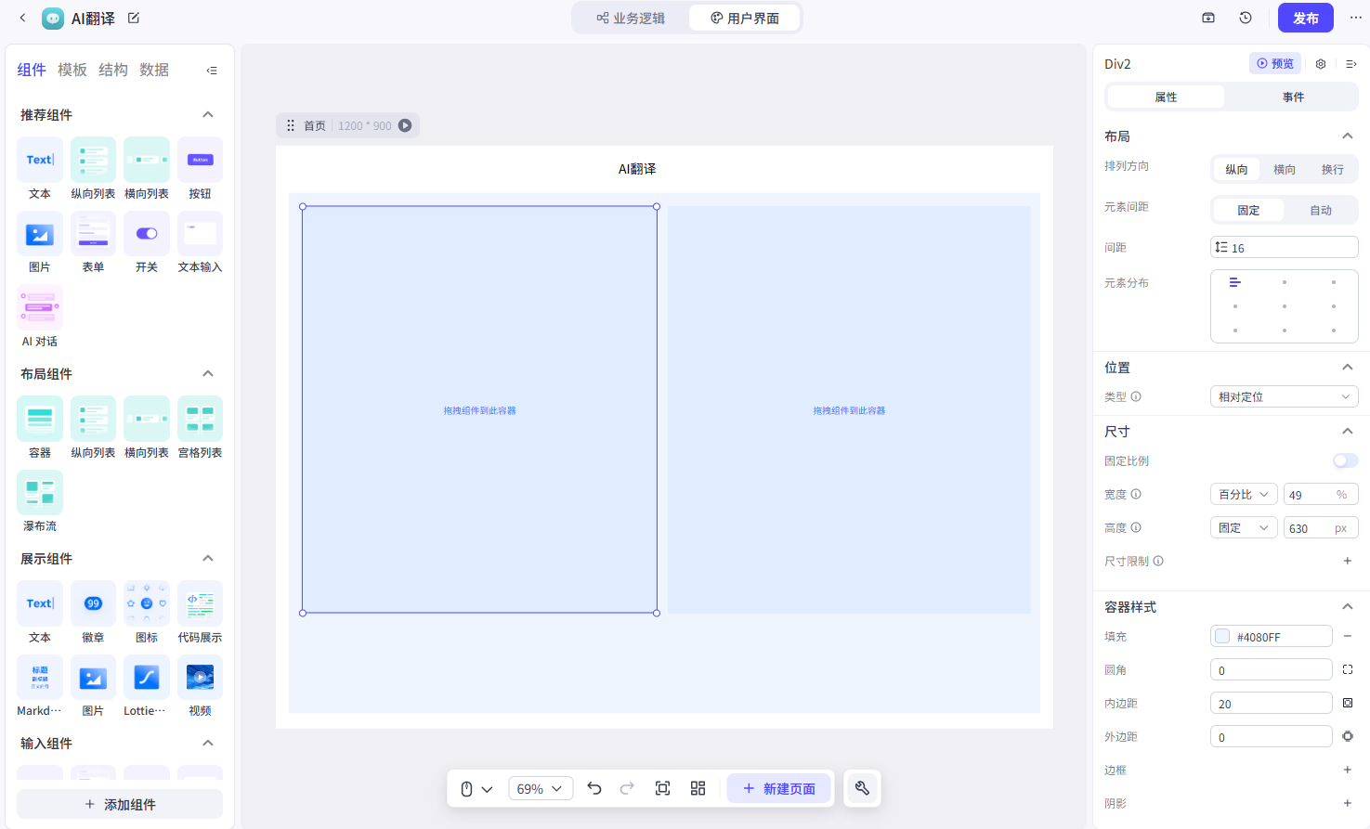The image size is (1370, 829).
Task: Select the AI 对话 component icon
Action: [39, 306]
